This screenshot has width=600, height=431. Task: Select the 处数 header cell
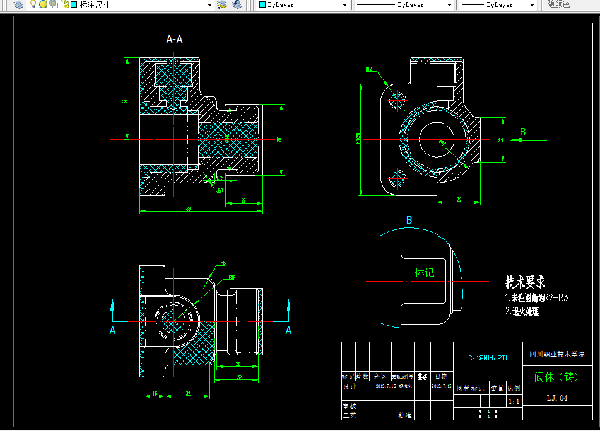click(x=362, y=376)
